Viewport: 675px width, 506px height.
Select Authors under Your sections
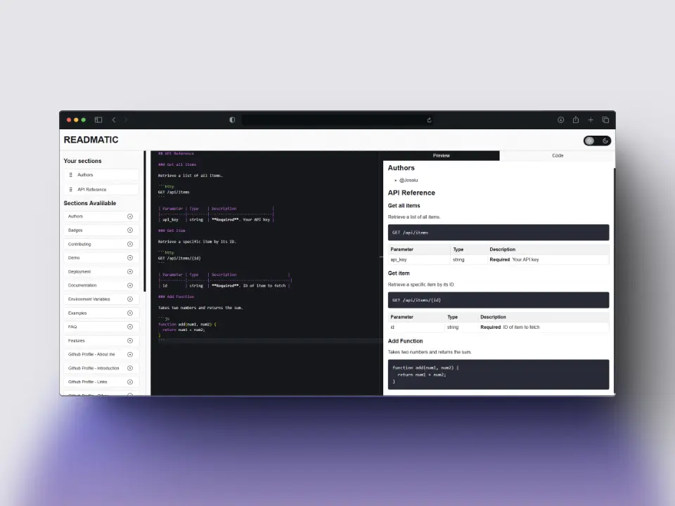101,175
